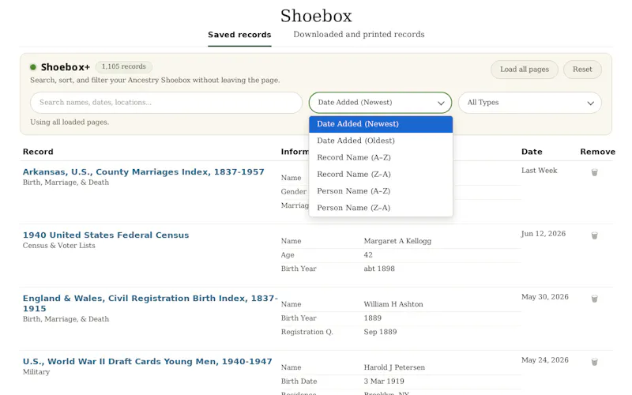Delete the 1940 United States Federal Census record

coord(594,235)
